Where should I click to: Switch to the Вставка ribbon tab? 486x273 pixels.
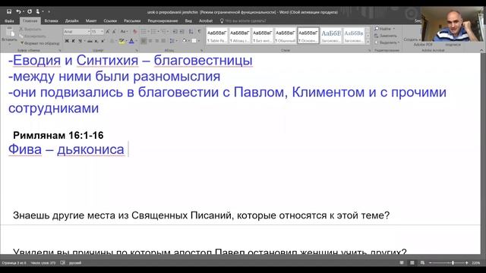point(51,20)
